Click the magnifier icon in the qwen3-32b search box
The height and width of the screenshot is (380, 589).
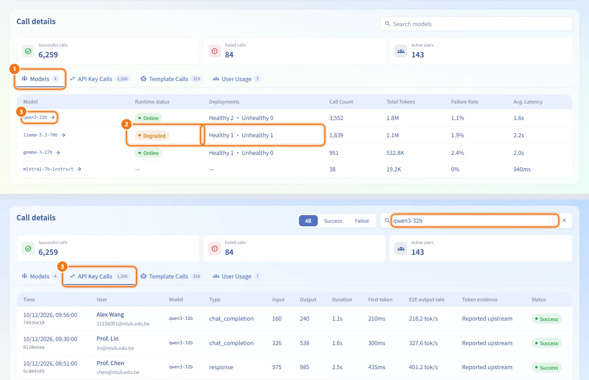tap(388, 221)
